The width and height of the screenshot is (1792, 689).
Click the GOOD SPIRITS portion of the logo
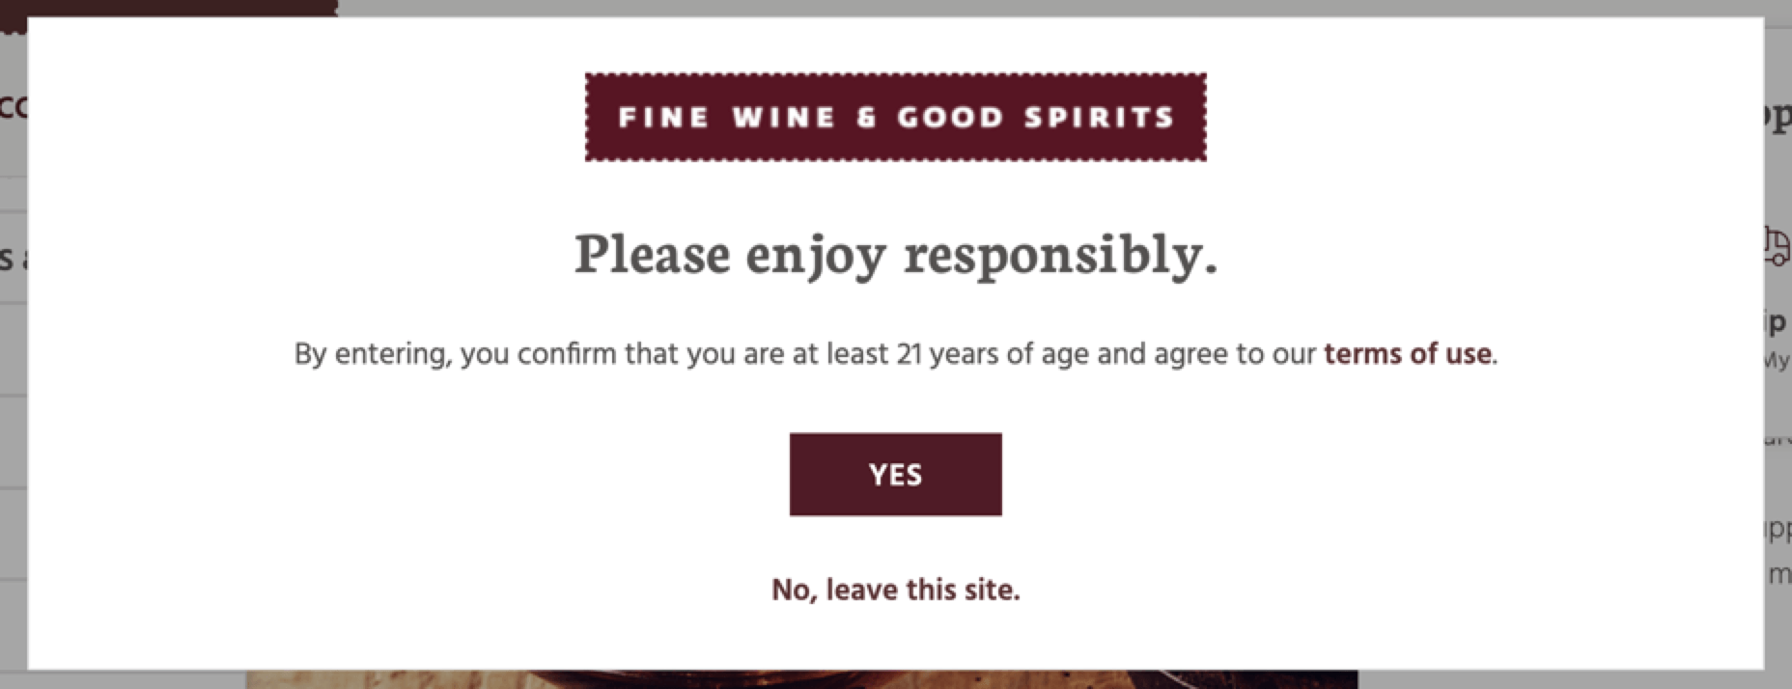point(1033,118)
